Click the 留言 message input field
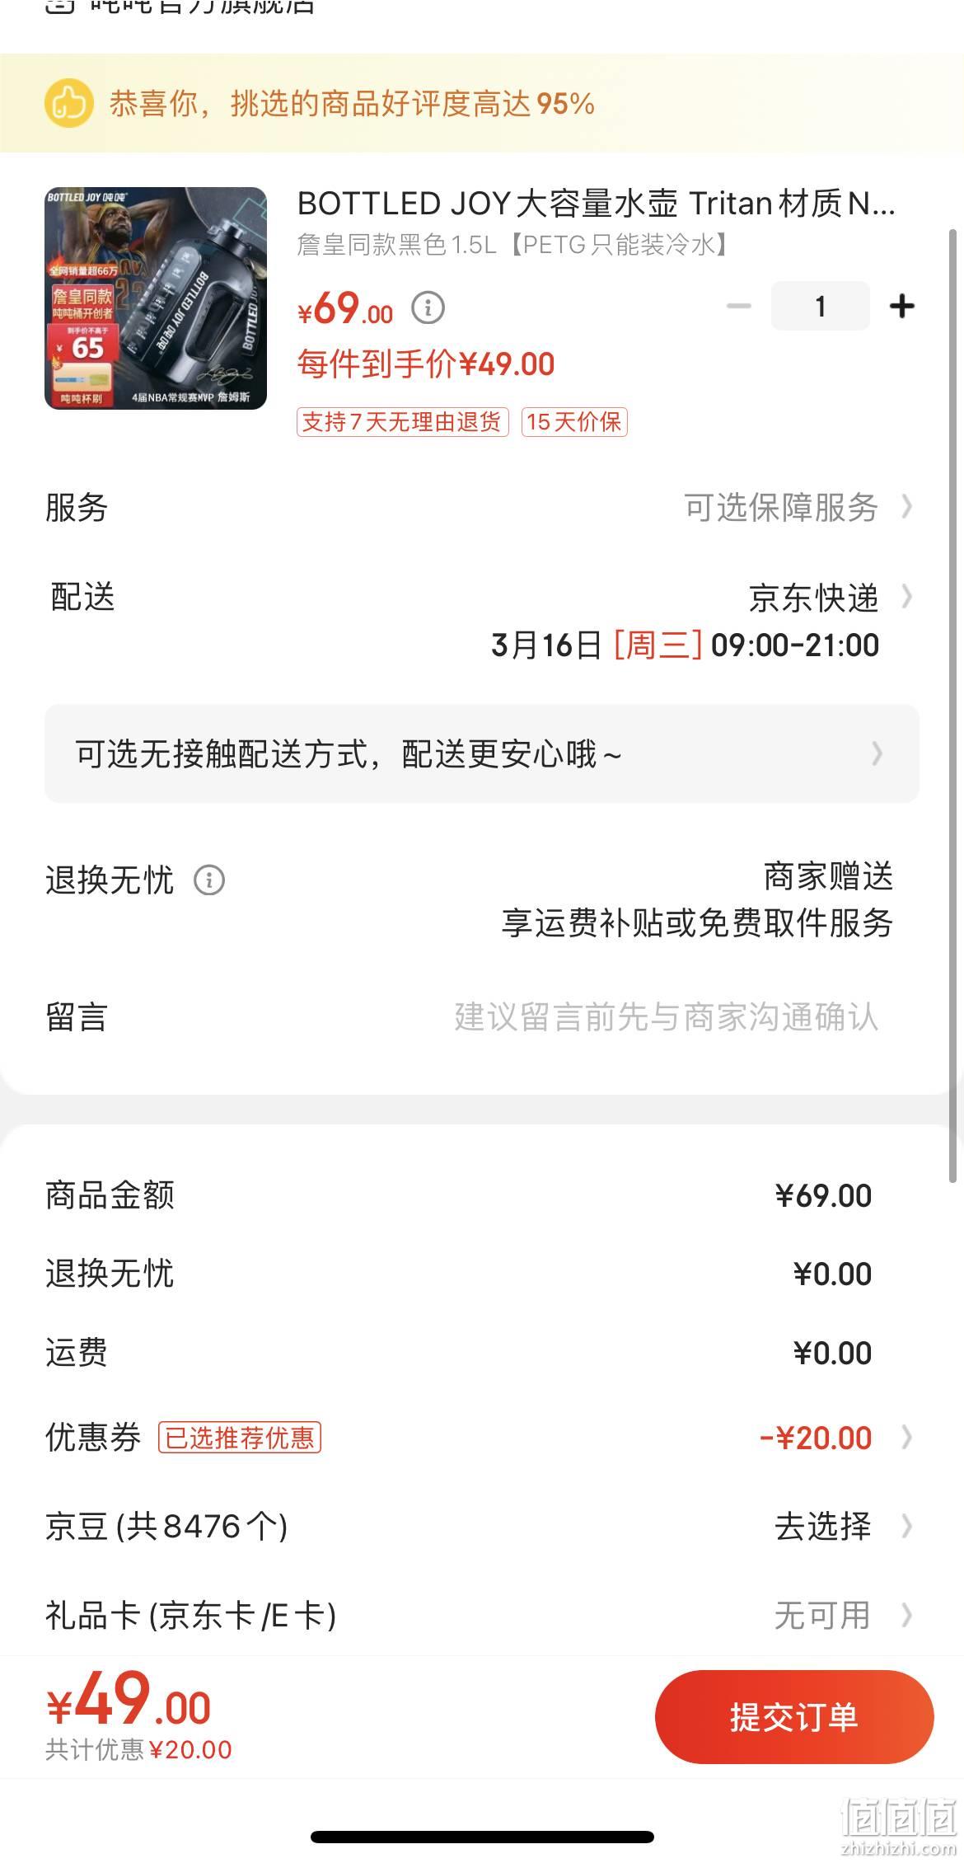The image size is (964, 1863). (x=666, y=1017)
